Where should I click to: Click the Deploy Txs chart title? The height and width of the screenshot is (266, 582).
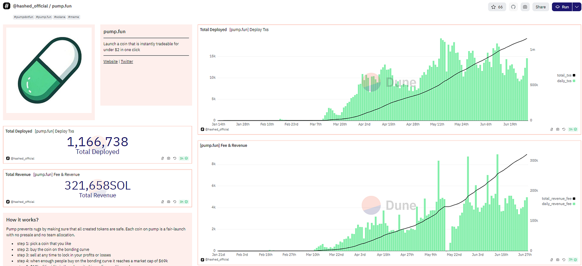234,30
